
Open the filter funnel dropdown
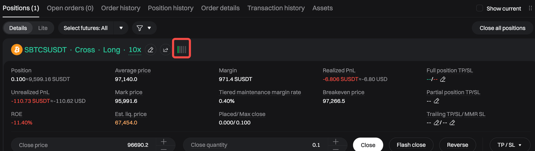click(144, 28)
